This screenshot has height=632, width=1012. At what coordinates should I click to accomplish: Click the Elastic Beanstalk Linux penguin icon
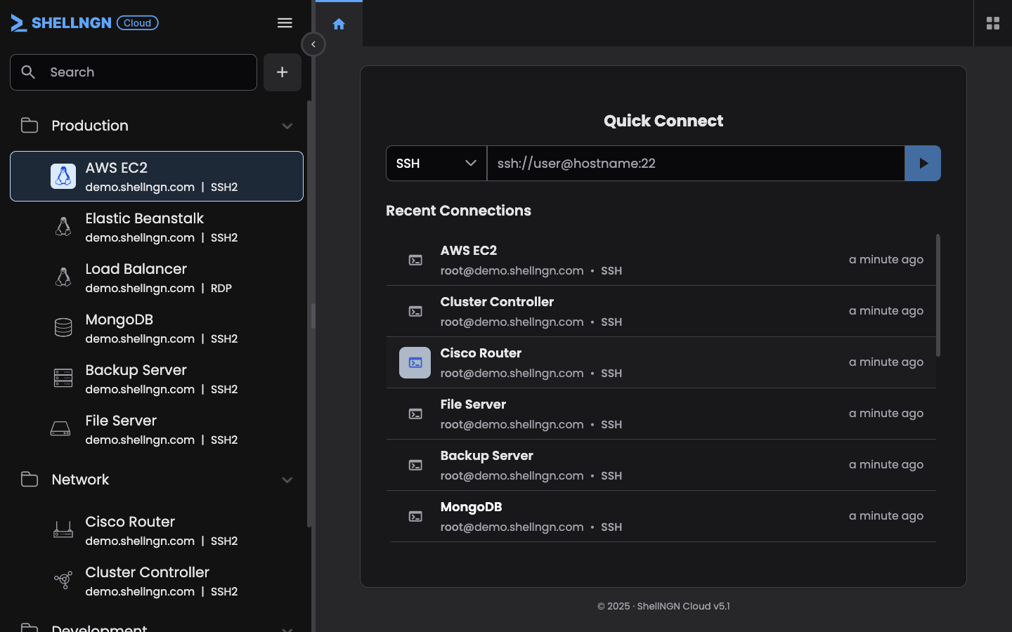coord(63,227)
